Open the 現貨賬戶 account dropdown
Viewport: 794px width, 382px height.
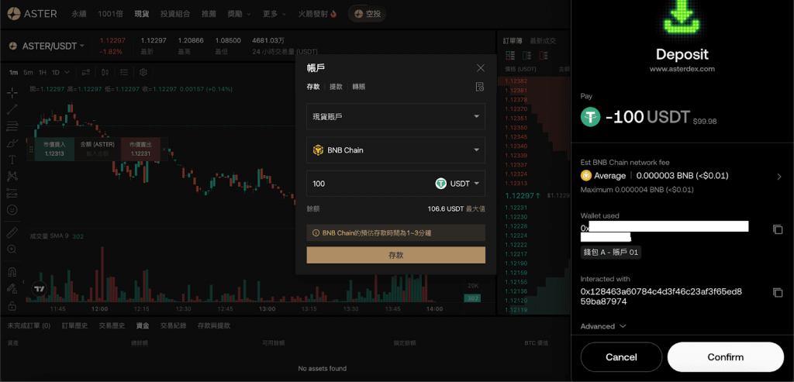(x=395, y=116)
